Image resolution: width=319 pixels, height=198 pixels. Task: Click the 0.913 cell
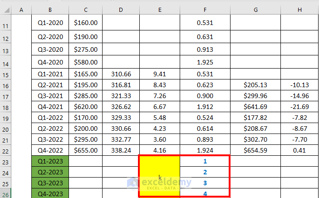click(205, 49)
